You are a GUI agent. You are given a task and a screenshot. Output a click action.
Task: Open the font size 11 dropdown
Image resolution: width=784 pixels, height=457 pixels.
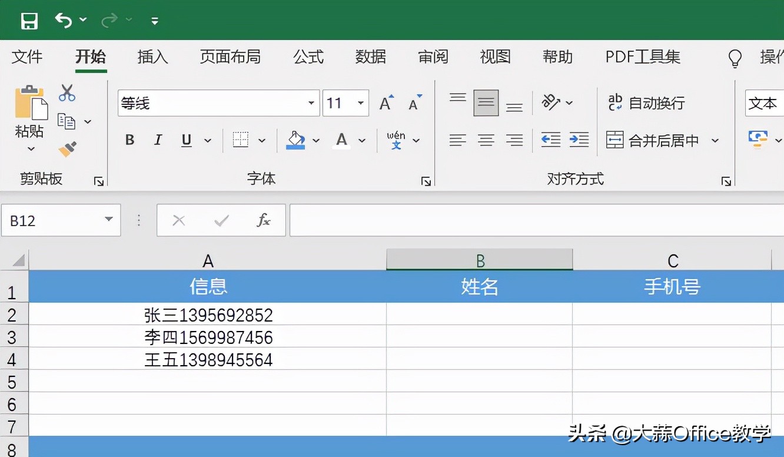click(361, 104)
